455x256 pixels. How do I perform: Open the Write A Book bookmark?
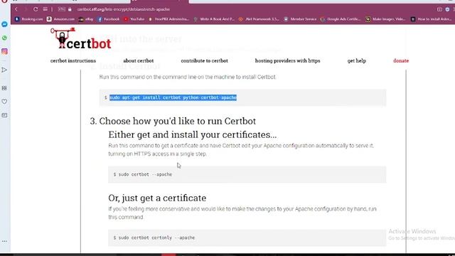(214, 19)
